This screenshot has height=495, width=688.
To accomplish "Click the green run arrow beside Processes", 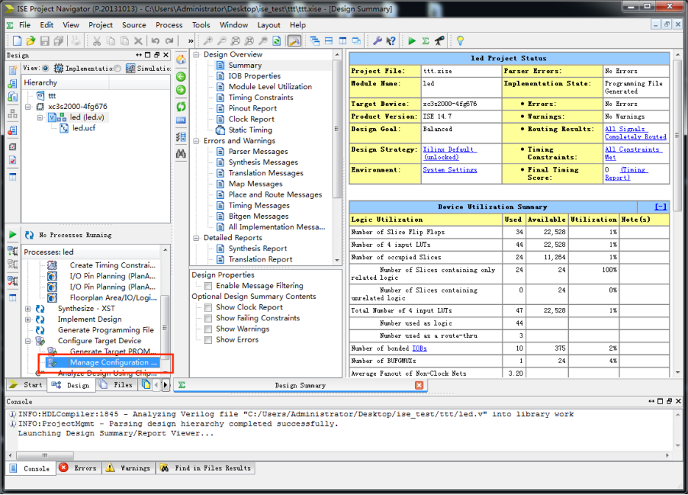I will click(x=13, y=235).
